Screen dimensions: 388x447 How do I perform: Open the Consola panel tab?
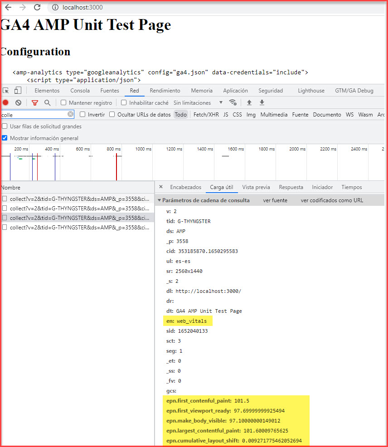(x=80, y=91)
